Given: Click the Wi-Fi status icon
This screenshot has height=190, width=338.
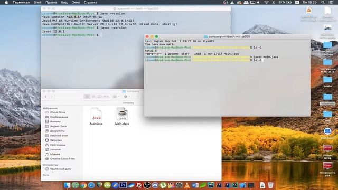Looking at the screenshot, I should pyautogui.click(x=266, y=2).
